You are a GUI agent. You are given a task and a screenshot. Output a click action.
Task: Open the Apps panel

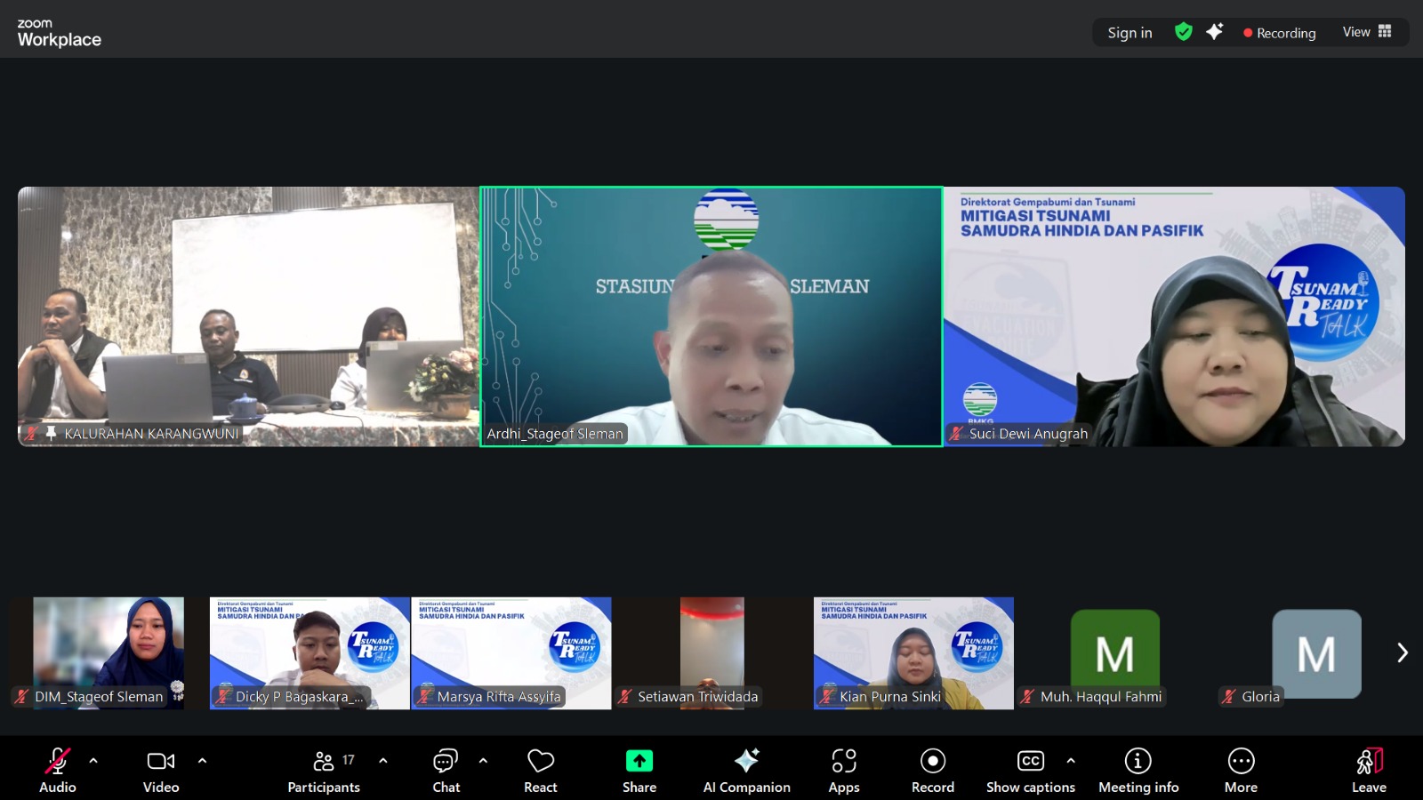[843, 771]
